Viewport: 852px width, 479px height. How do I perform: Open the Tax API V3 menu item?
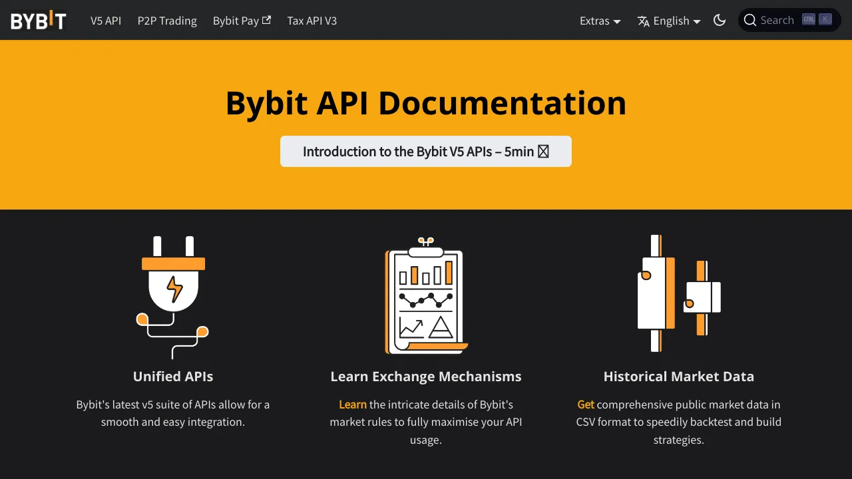click(312, 21)
